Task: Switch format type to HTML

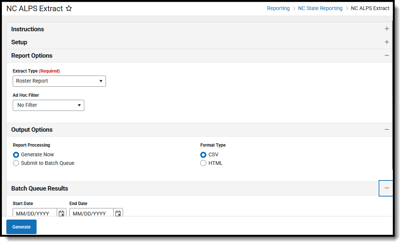Action: pos(203,163)
